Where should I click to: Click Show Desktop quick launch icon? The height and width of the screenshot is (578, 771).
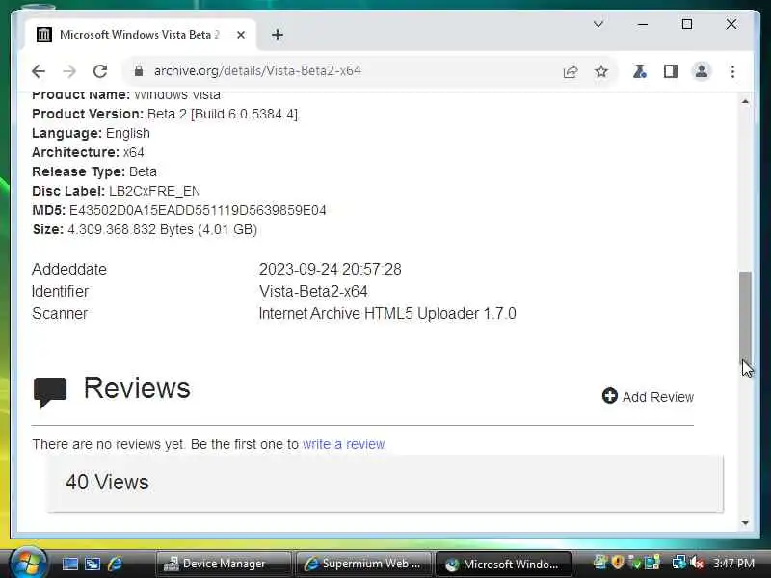(x=69, y=564)
